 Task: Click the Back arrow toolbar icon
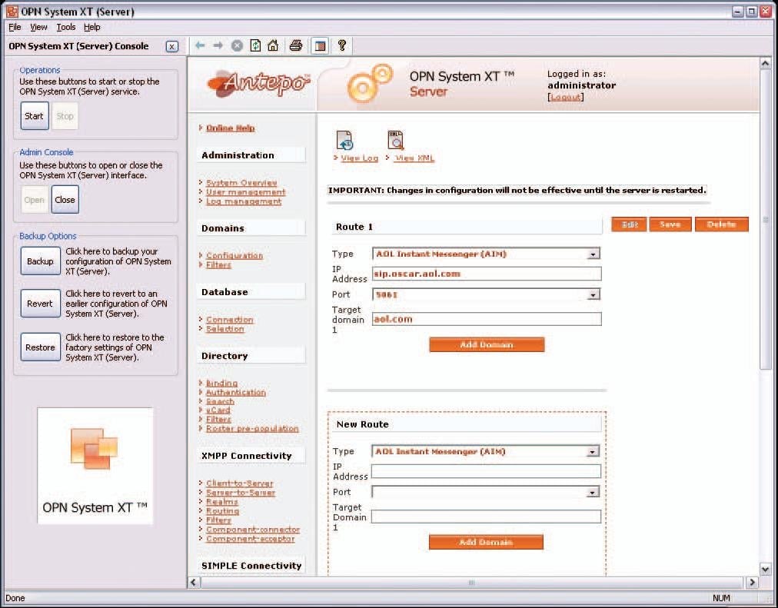point(200,45)
